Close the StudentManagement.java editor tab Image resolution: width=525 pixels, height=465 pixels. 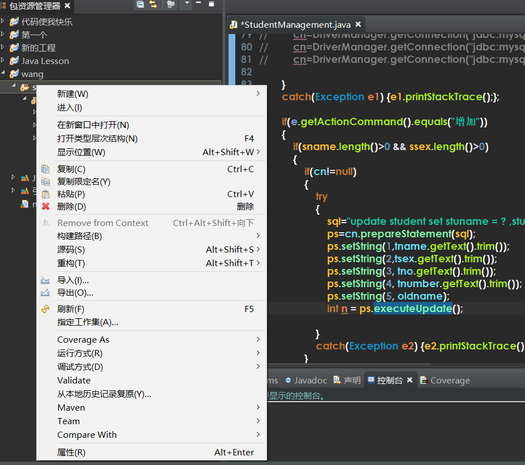tap(358, 24)
